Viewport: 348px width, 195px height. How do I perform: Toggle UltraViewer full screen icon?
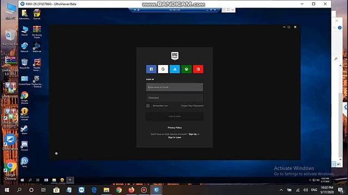(x=228, y=10)
